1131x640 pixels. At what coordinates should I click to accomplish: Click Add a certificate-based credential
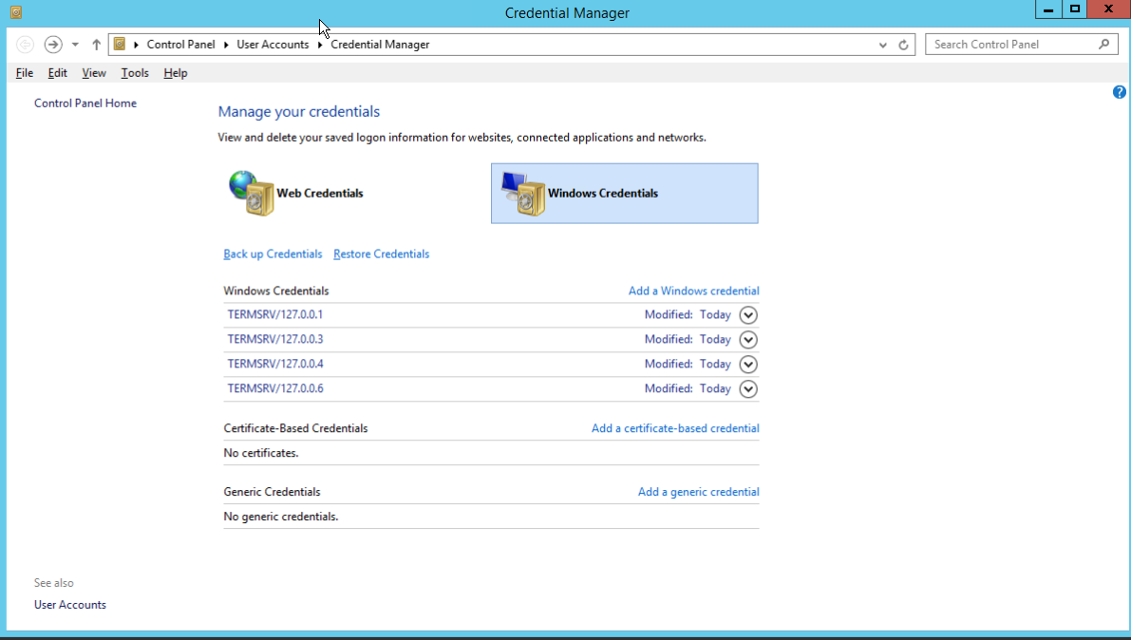[675, 428]
